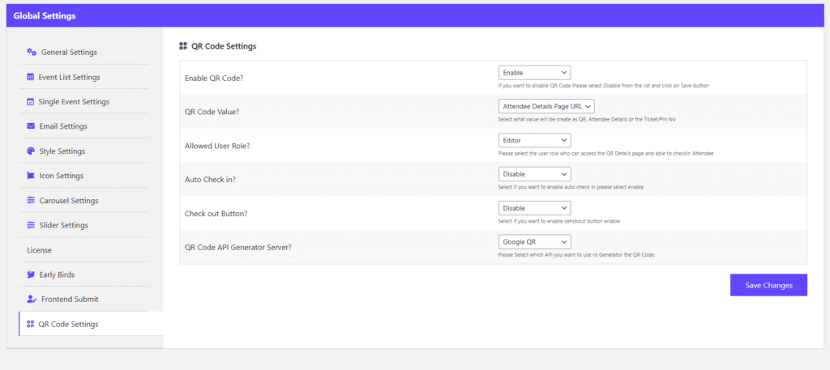
Task: Open the Auto Check in dropdown
Action: tap(535, 174)
